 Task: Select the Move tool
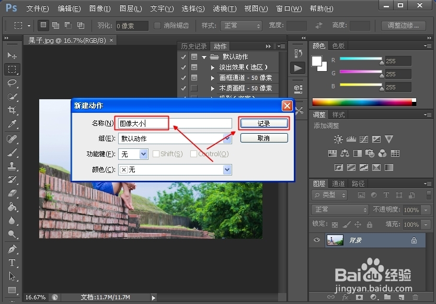pyautogui.click(x=12, y=55)
